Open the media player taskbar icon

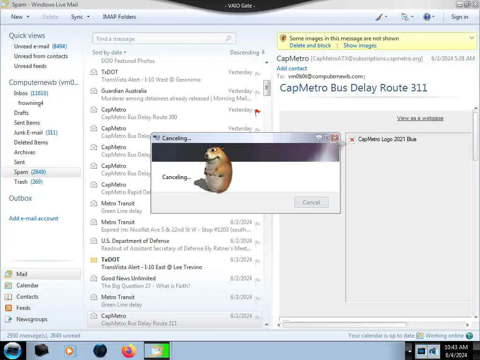70,351
